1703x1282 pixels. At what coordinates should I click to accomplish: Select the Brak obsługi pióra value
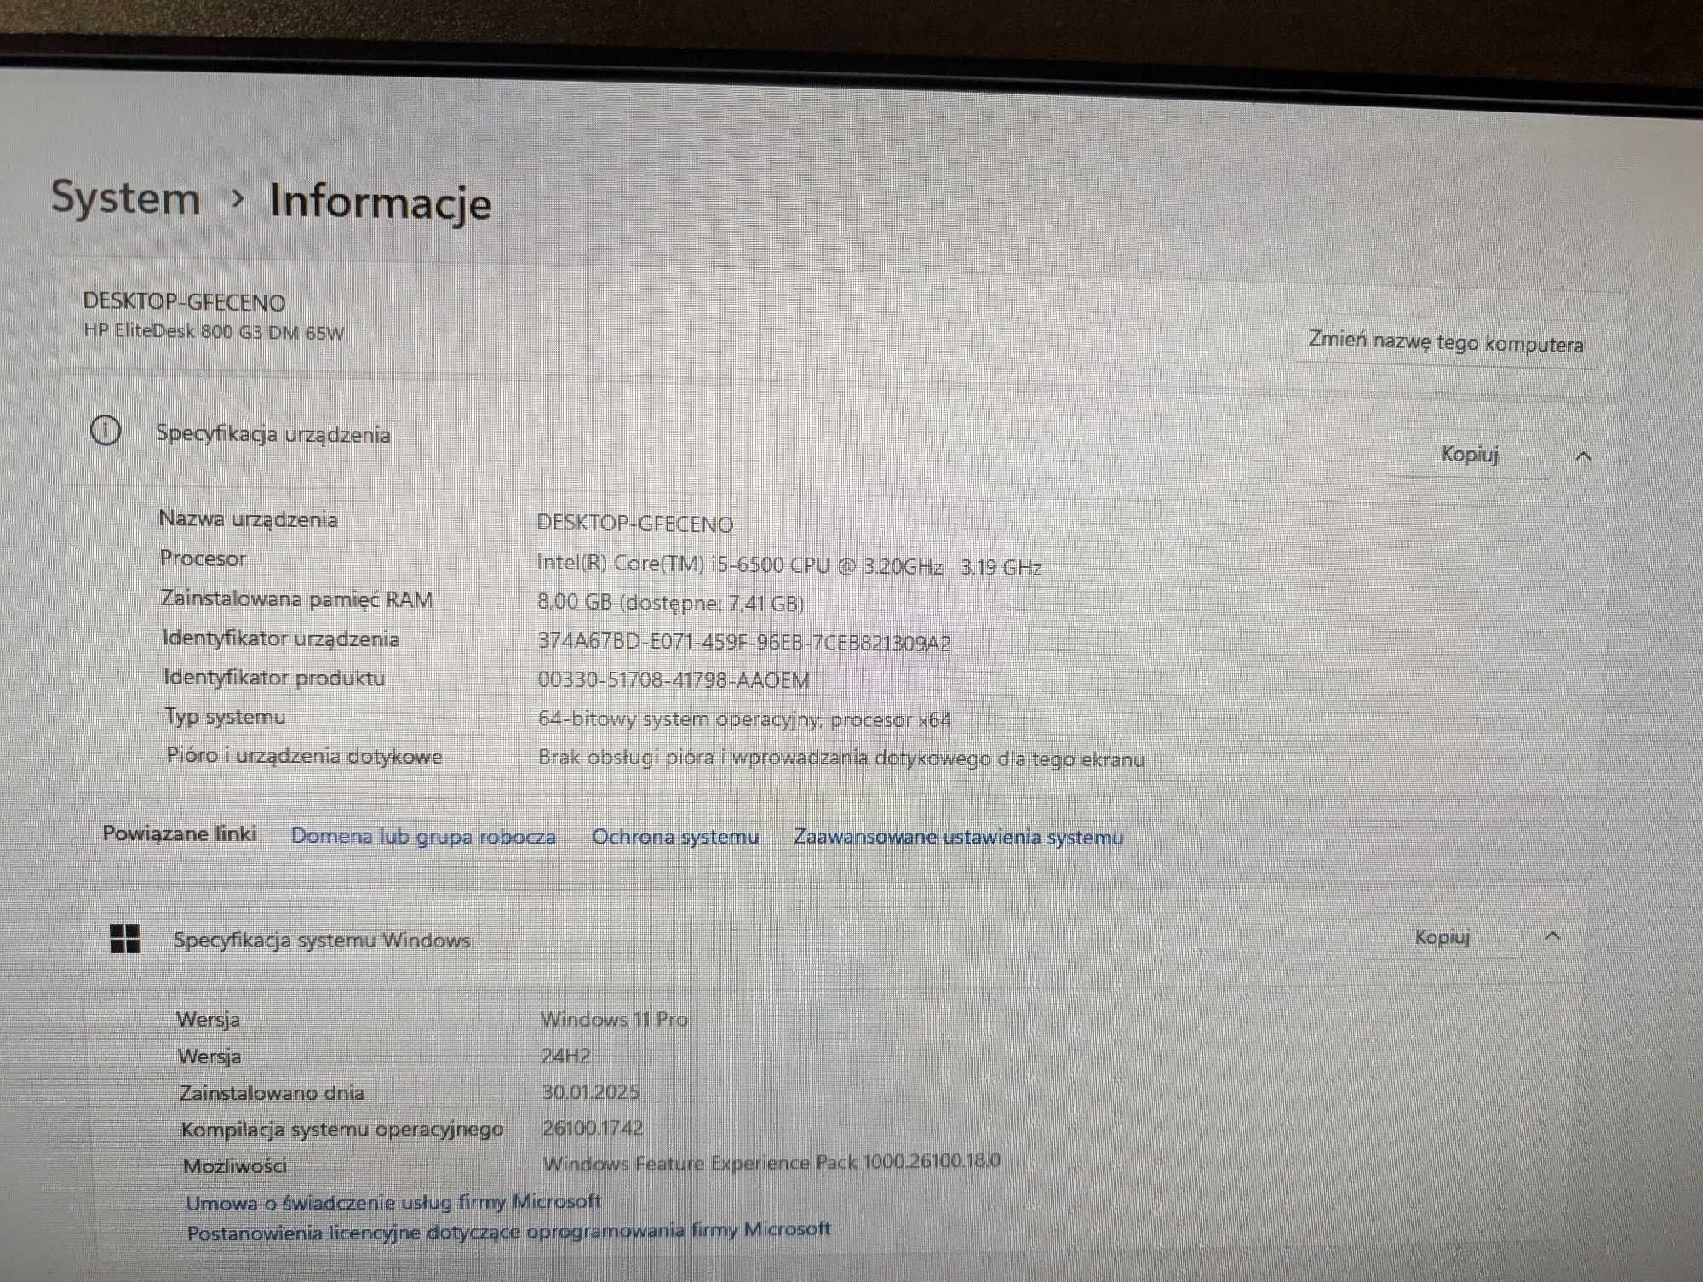[x=840, y=758]
